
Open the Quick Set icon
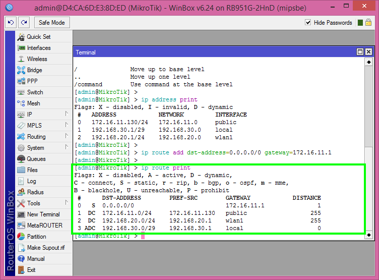pyautogui.click(x=21, y=37)
